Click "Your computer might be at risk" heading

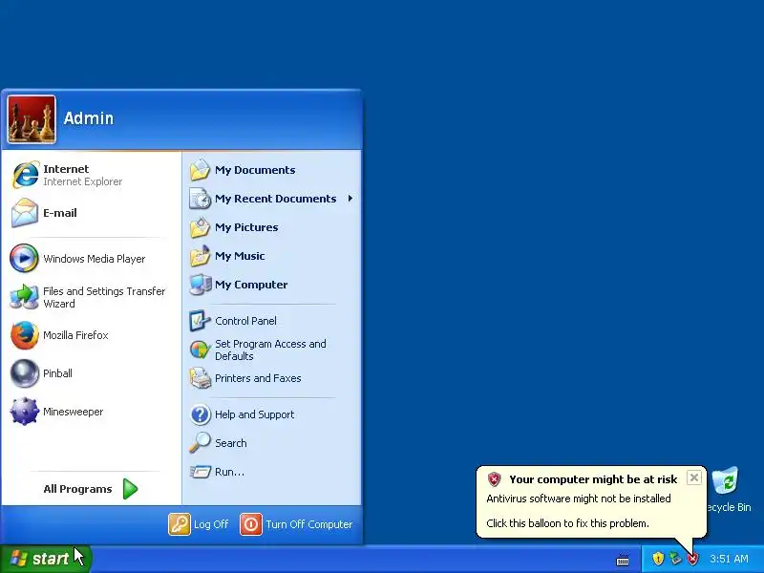tap(593, 479)
